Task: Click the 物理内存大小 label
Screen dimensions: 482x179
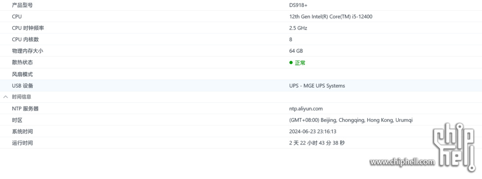Action: (x=28, y=51)
